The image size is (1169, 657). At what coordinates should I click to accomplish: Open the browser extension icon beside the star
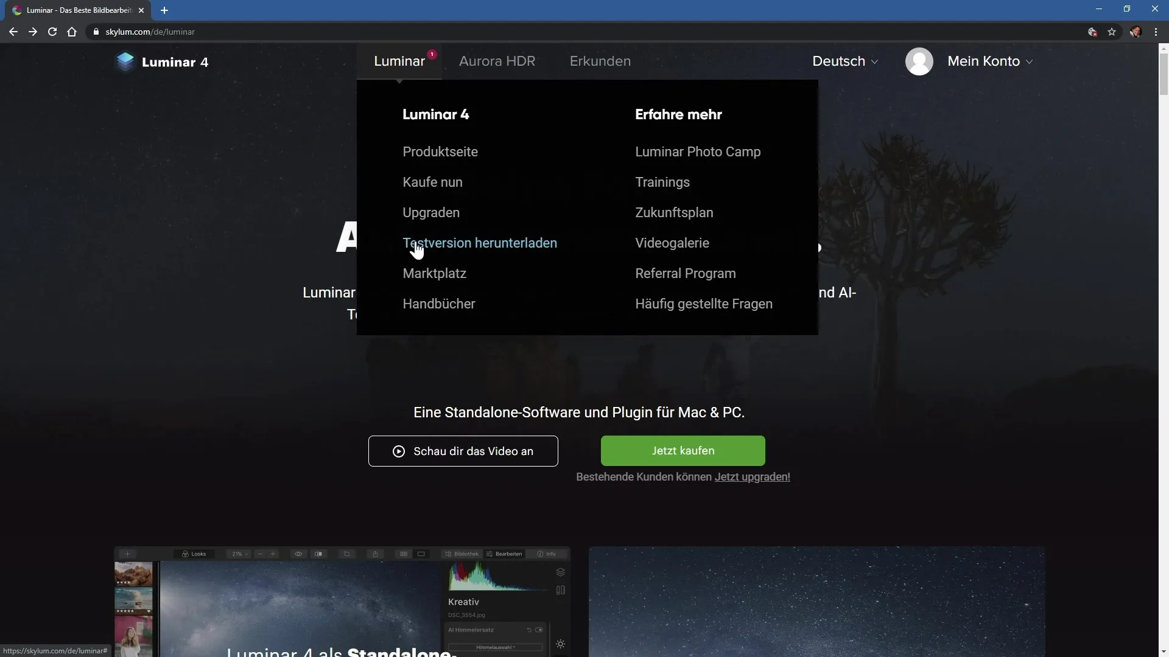(x=1092, y=32)
